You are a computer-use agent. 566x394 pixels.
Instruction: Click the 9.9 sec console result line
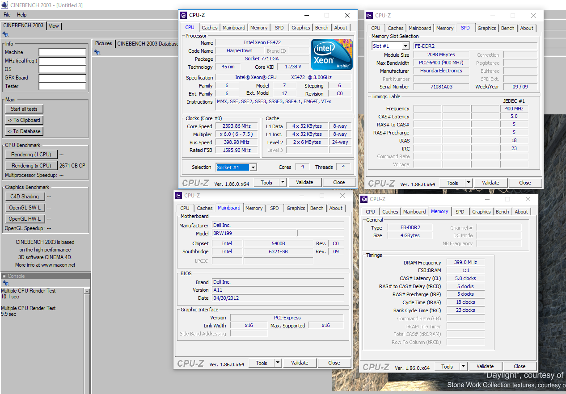click(8, 314)
